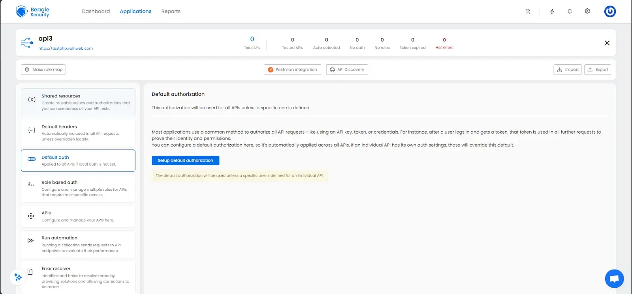Image resolution: width=632 pixels, height=294 pixels.
Task: Click the Export button
Action: tap(598, 70)
